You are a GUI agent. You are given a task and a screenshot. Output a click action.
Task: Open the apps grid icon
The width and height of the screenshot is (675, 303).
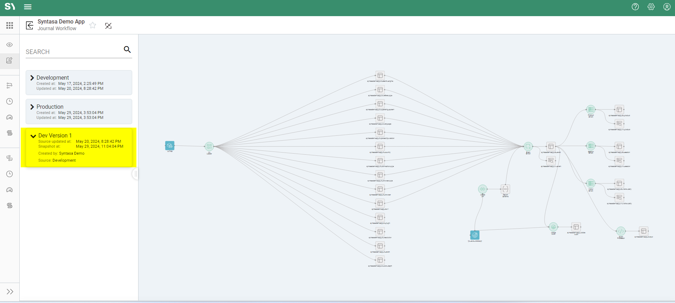9,25
